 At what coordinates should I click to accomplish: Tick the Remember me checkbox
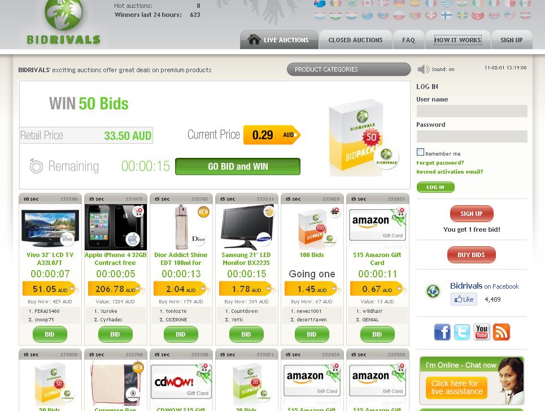[420, 152]
